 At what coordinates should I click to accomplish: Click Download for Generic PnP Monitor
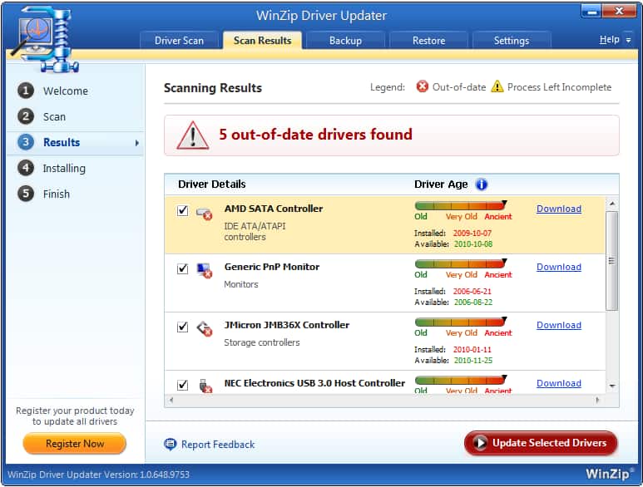tap(559, 267)
